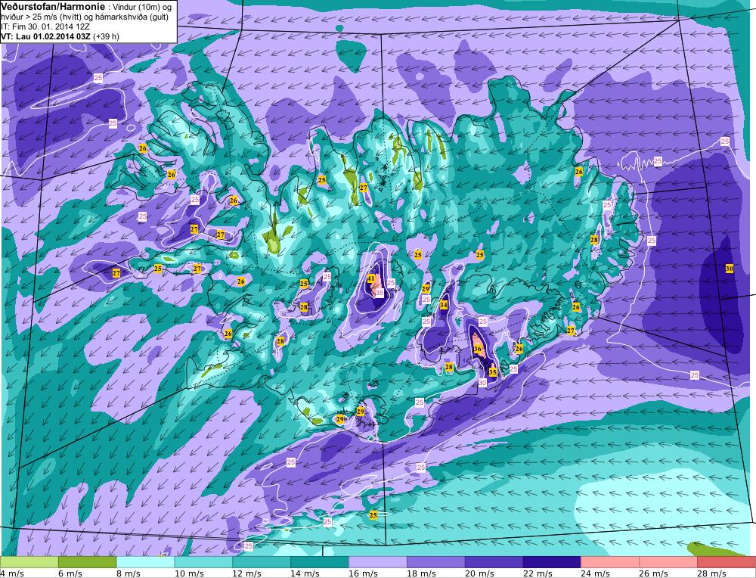The width and height of the screenshot is (756, 578).
Task: Click the 28 m/s red legend swatch
Action: coord(727,562)
